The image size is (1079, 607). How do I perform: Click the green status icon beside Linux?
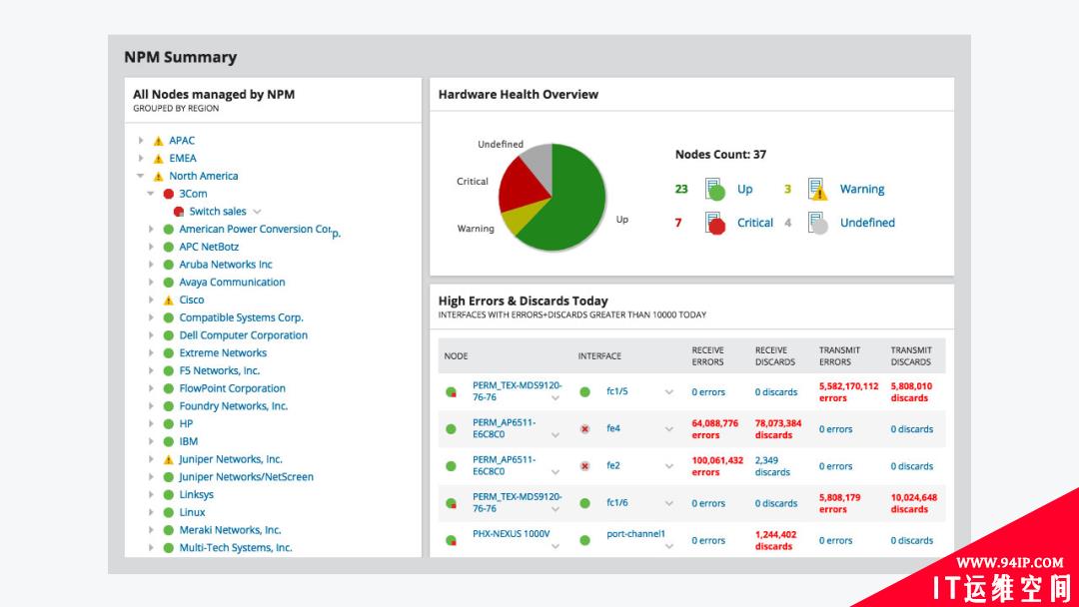(169, 513)
